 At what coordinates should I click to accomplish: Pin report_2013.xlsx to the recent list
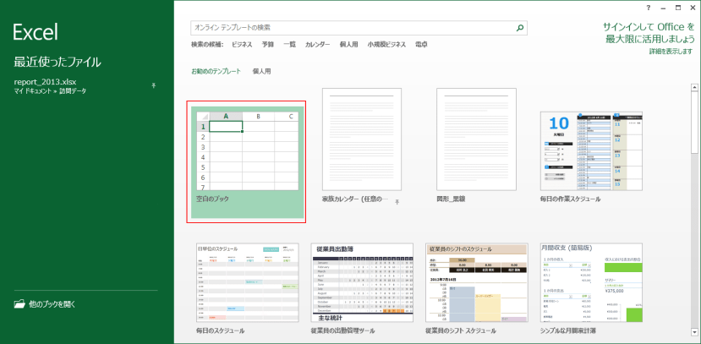(153, 85)
